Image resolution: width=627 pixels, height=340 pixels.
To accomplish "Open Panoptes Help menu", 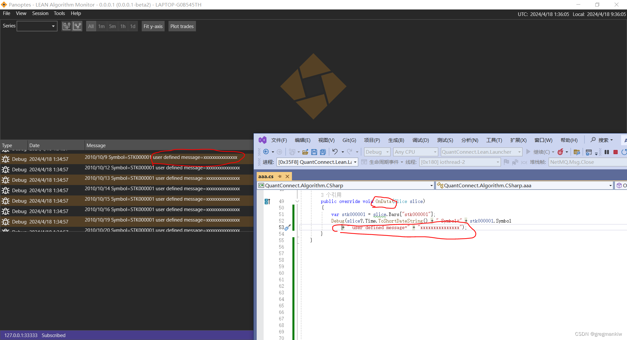I will point(76,13).
